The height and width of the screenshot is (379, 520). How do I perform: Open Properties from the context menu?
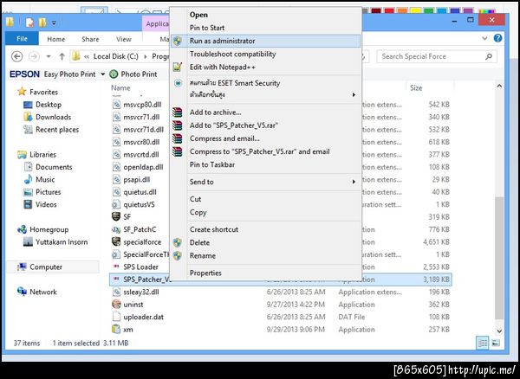(x=266, y=273)
